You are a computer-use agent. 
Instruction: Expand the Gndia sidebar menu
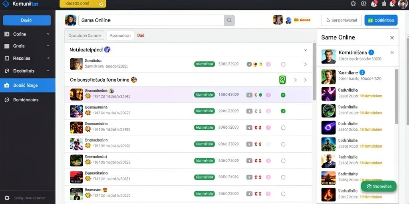pyautogui.click(x=48, y=46)
